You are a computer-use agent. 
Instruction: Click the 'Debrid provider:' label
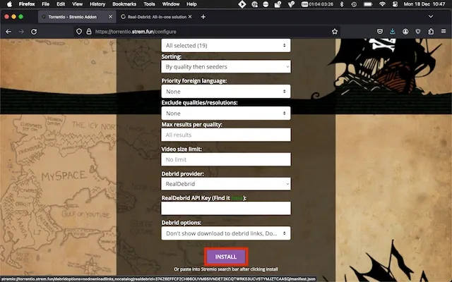click(x=182, y=174)
